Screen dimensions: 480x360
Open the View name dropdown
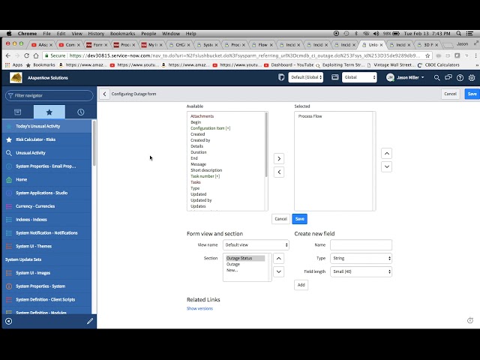pyautogui.click(x=256, y=245)
